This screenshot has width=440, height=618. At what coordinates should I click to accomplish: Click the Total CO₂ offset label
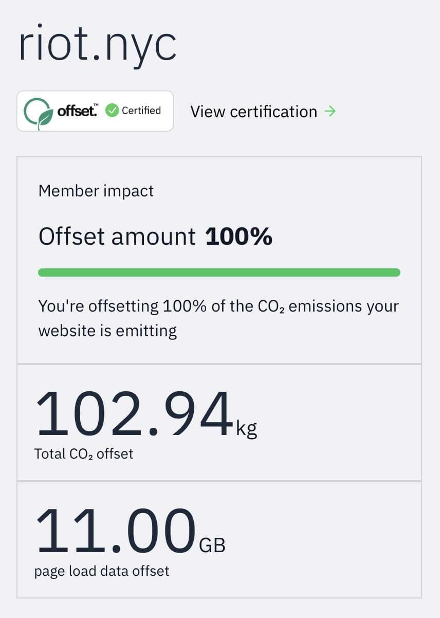point(83,453)
